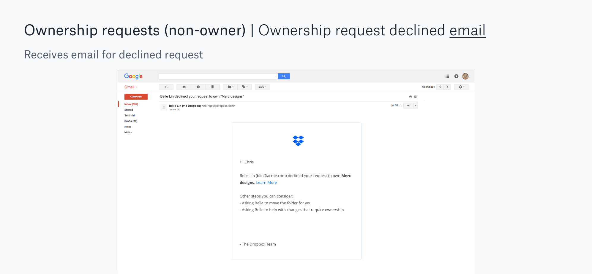
Task: Open the Drafts folder
Action: point(131,121)
